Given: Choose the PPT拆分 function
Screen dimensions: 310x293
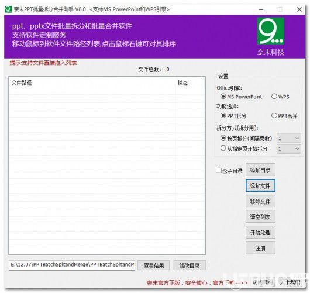Looking at the screenshot, I should (x=233, y=115).
